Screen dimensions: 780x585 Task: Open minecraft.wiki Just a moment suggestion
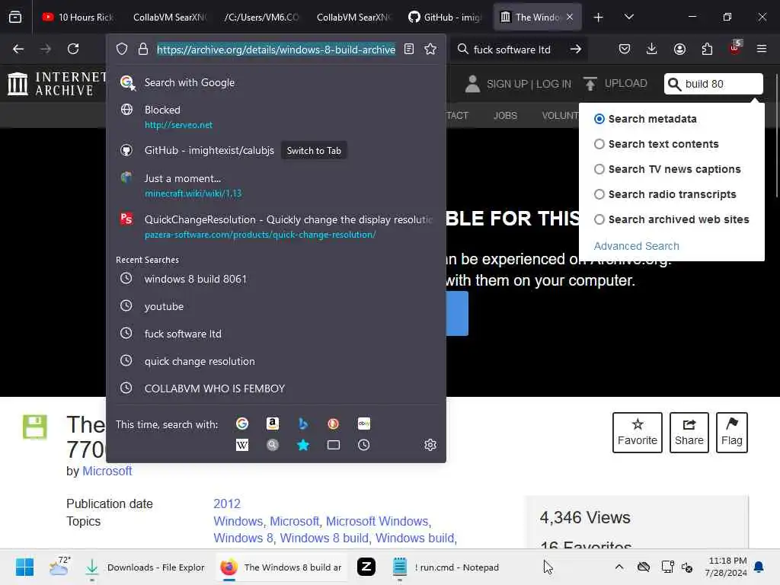point(276,185)
